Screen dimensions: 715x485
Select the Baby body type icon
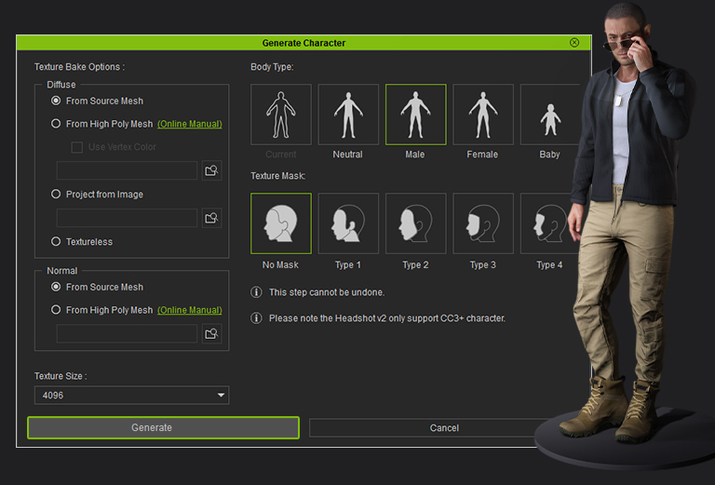[547, 115]
